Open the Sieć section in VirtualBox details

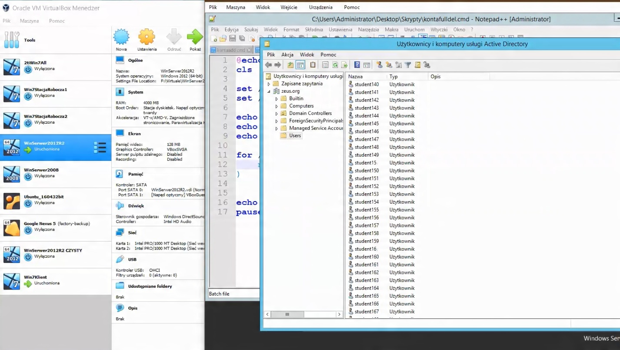132,233
